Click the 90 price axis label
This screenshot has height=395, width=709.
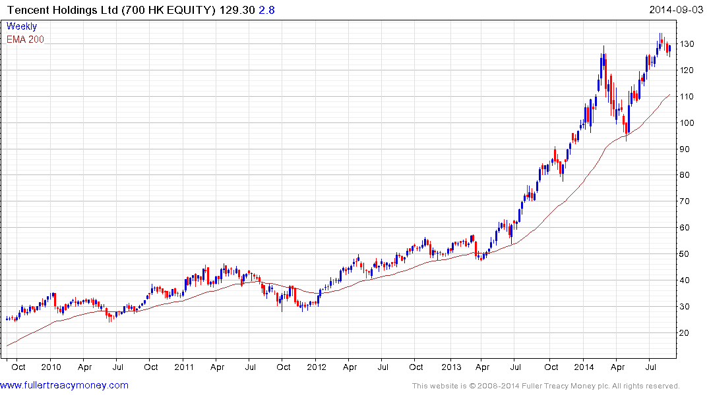(x=685, y=149)
